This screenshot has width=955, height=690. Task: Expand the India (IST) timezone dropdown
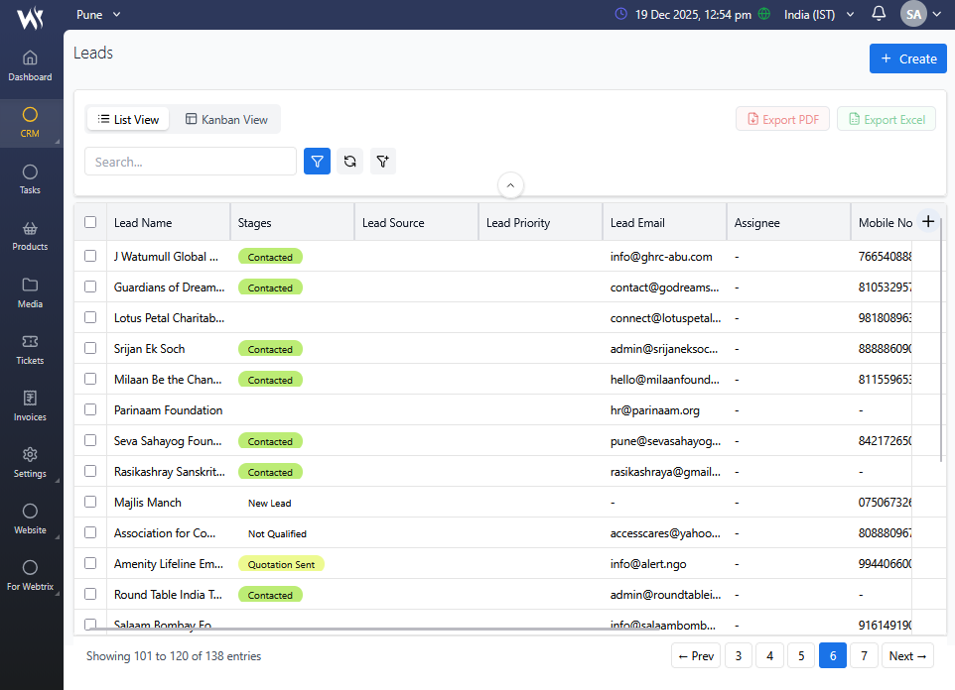point(818,15)
